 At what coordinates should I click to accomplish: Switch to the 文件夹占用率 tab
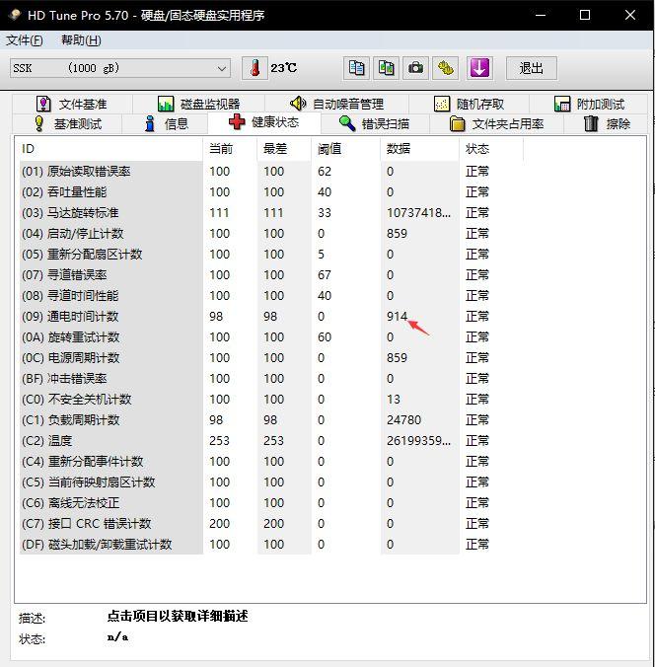[496, 123]
